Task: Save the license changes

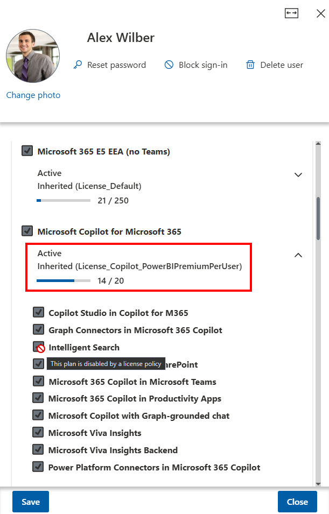Action: coord(31,502)
